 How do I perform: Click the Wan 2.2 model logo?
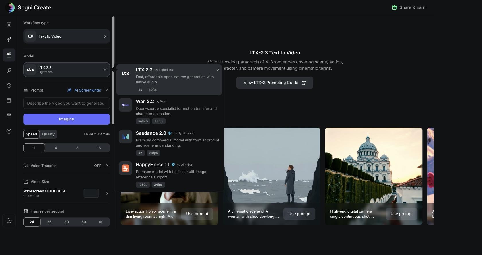(x=125, y=105)
